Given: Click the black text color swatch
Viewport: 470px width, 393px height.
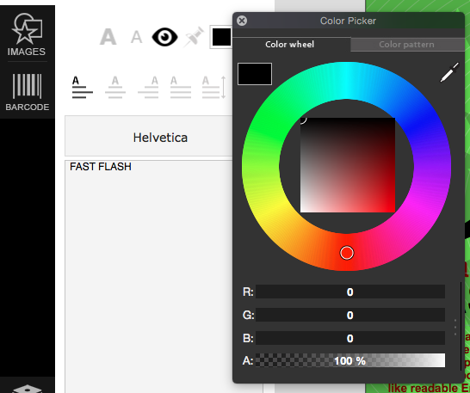Looking at the screenshot, I should (221, 38).
